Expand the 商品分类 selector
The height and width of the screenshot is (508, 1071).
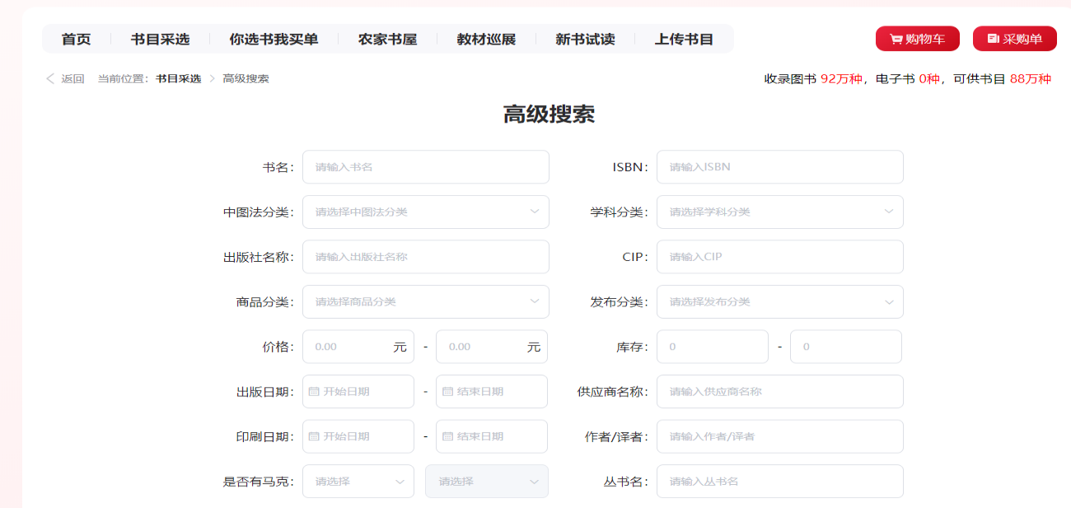tap(534, 301)
